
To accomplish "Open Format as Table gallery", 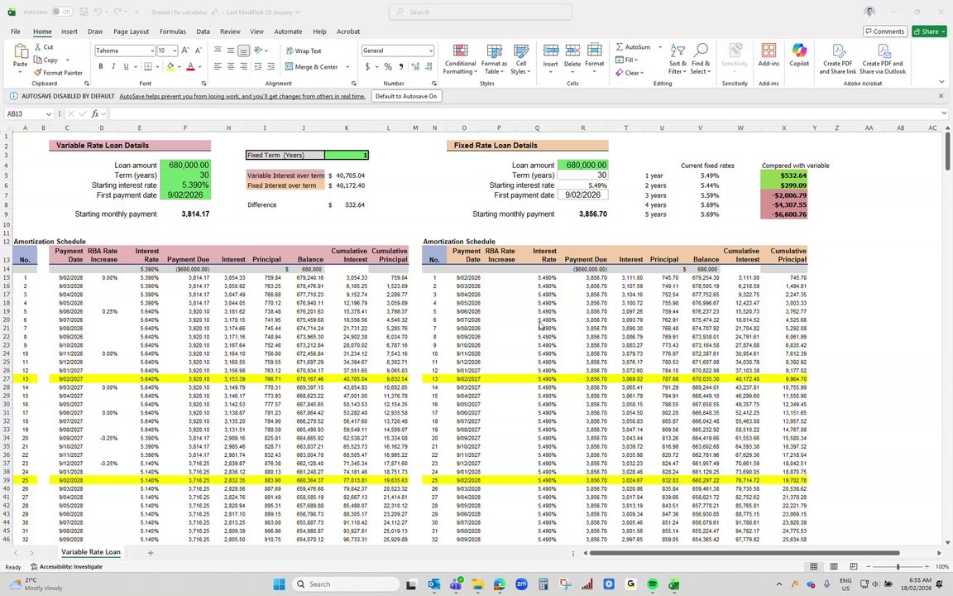I will (494, 59).
